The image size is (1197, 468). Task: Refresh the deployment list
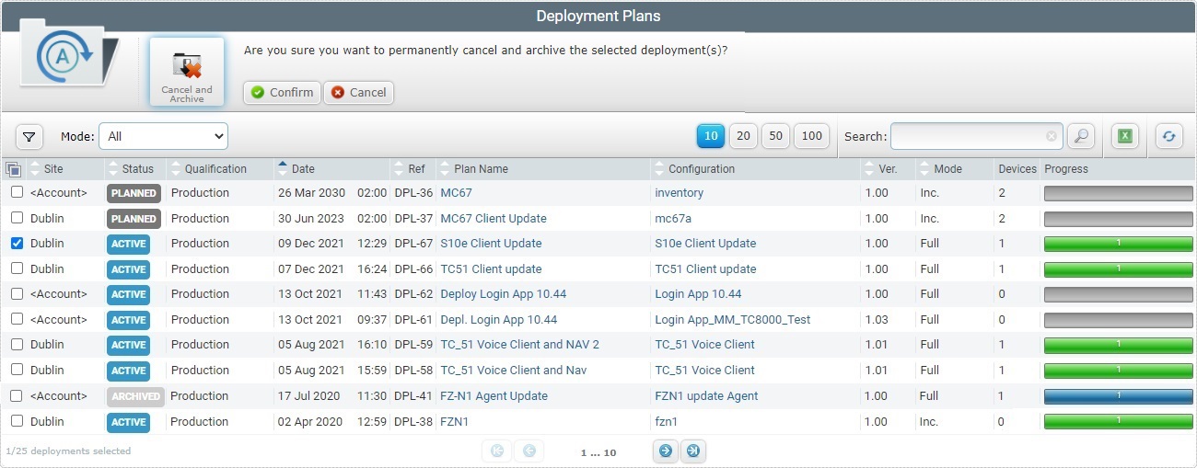click(1168, 136)
